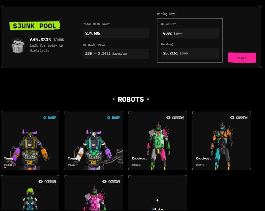Click the COMMON label on Knockout #9647

242,118
